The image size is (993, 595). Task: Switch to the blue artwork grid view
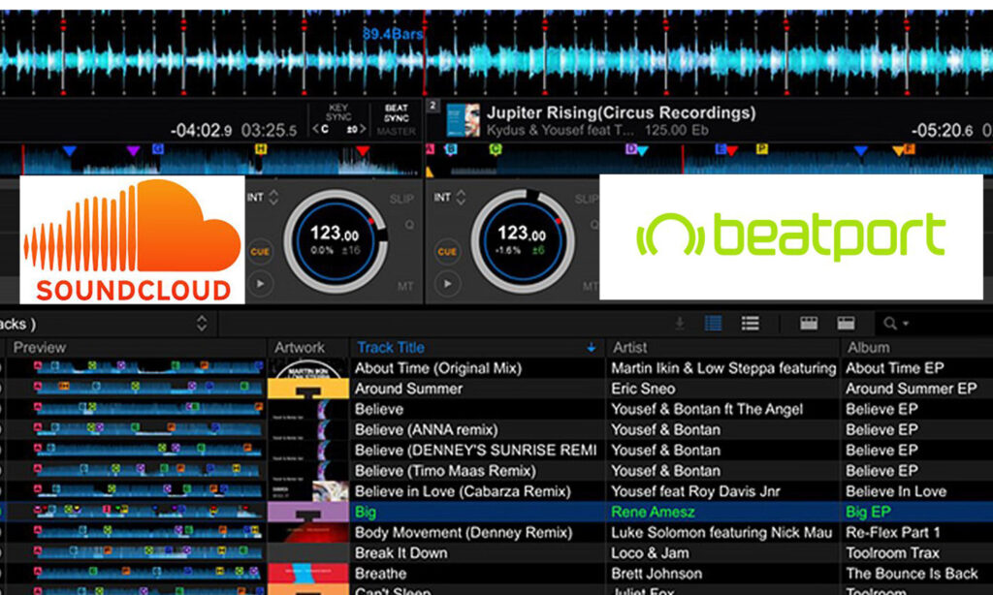tap(714, 324)
